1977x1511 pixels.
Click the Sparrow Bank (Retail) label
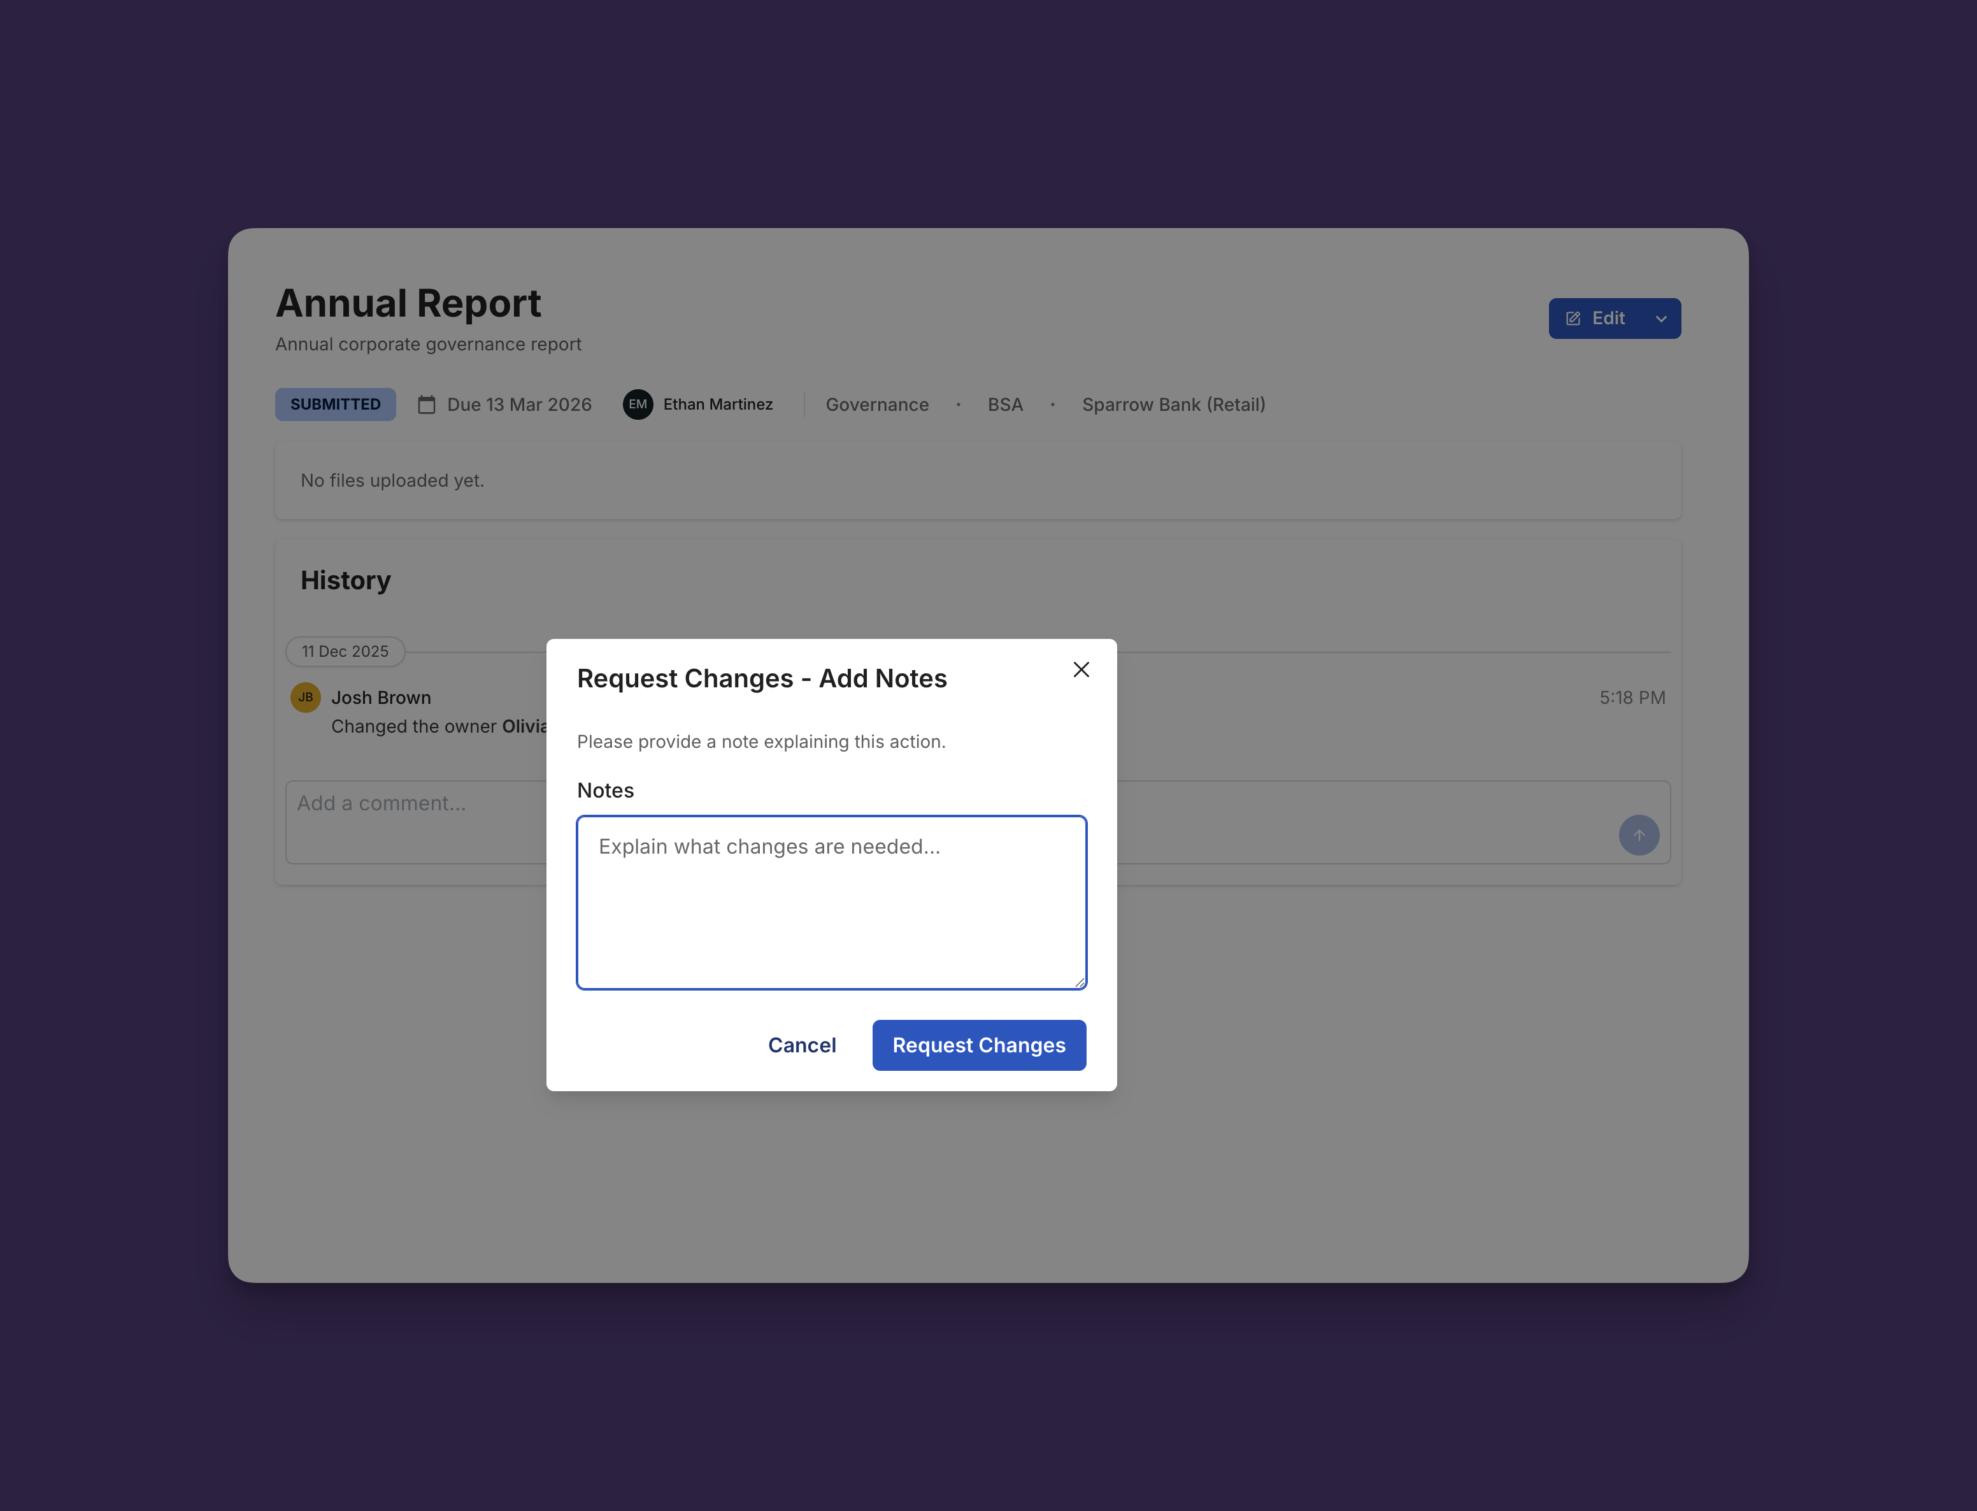[x=1173, y=405]
